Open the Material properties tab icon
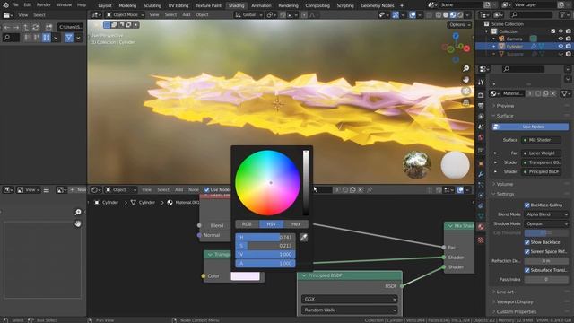Image resolution: width=574 pixels, height=323 pixels. coord(481,227)
